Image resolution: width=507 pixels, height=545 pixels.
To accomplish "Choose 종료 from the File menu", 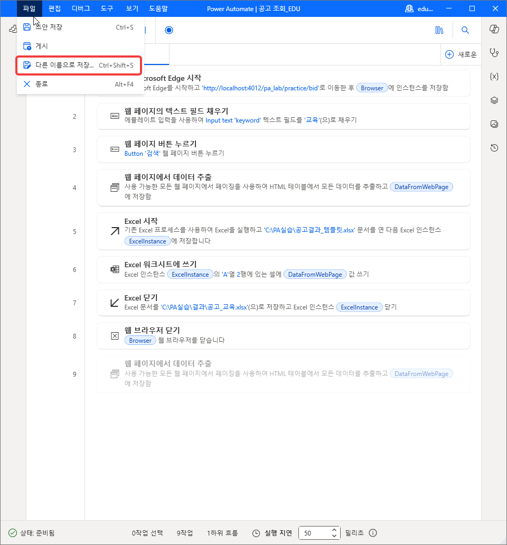I will [x=80, y=84].
